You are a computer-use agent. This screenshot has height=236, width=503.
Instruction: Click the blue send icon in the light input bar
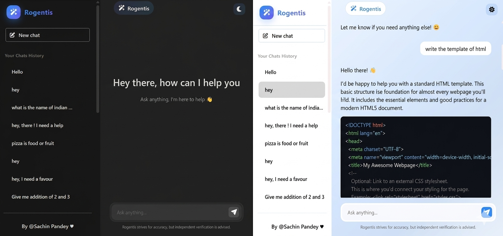click(x=487, y=212)
